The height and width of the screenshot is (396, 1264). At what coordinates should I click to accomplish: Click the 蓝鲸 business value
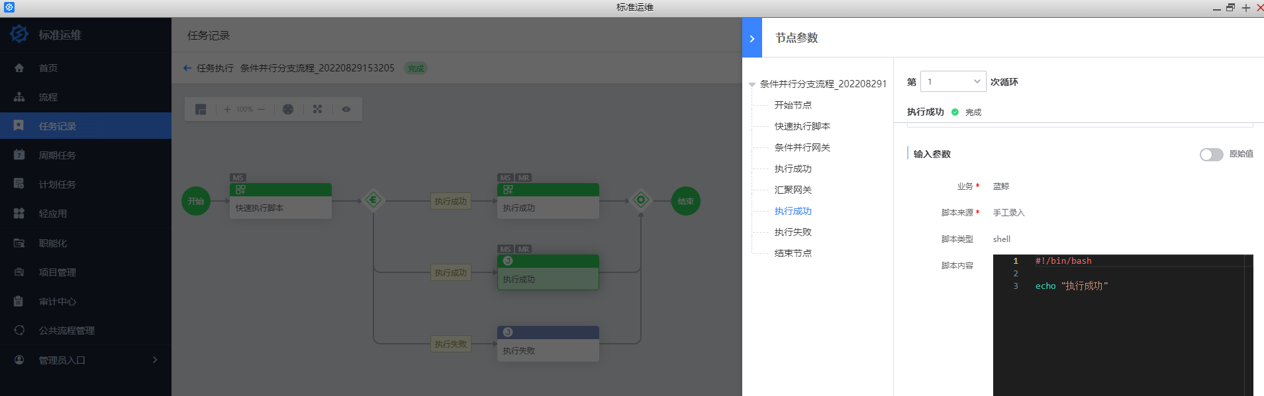click(1001, 186)
